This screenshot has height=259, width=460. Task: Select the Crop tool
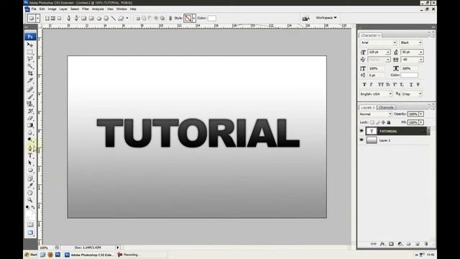tap(30, 73)
